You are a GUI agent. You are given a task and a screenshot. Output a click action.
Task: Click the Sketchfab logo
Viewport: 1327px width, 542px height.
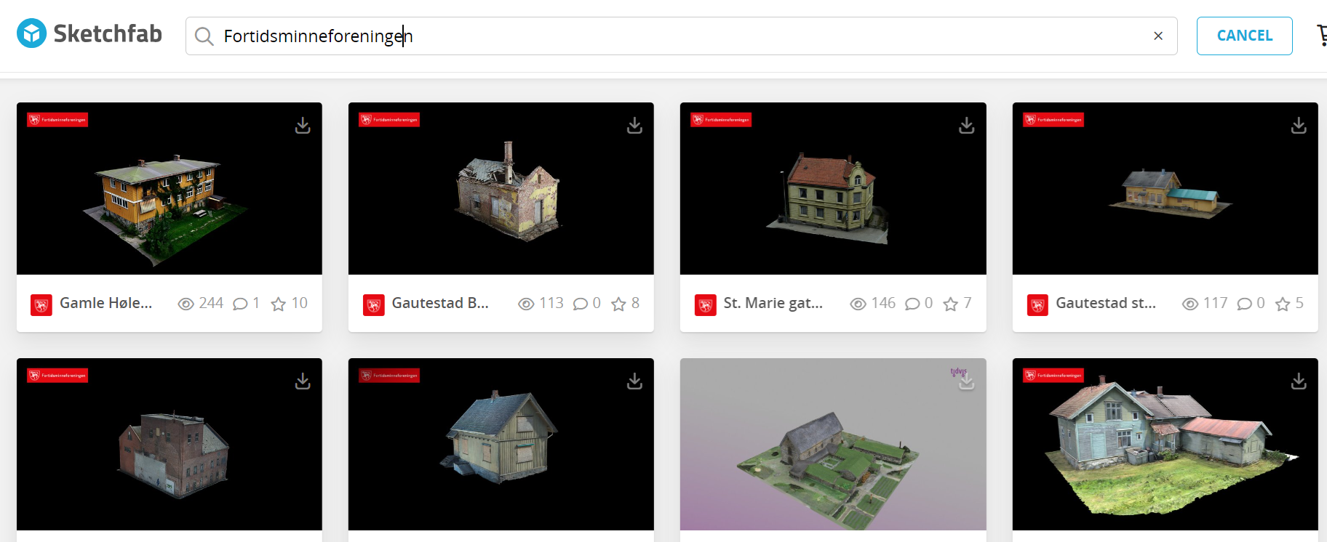pyautogui.click(x=89, y=34)
